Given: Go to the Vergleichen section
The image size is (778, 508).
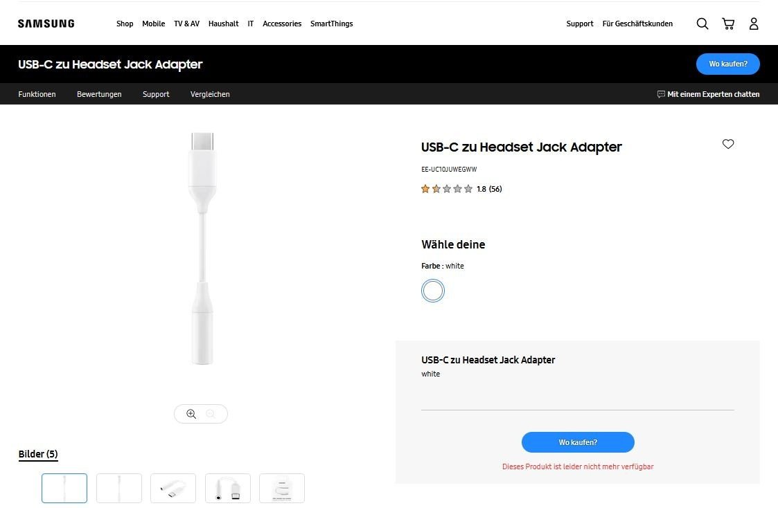Looking at the screenshot, I should pos(210,94).
